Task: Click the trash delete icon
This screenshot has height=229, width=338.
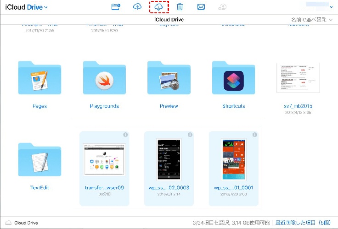Action: tap(180, 7)
